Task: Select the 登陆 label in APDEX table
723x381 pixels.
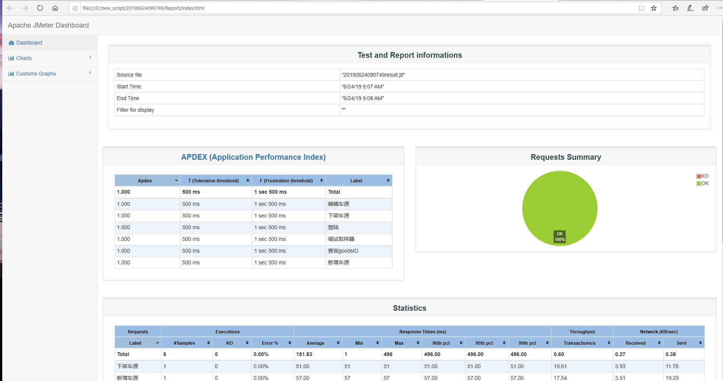Action: click(x=333, y=227)
